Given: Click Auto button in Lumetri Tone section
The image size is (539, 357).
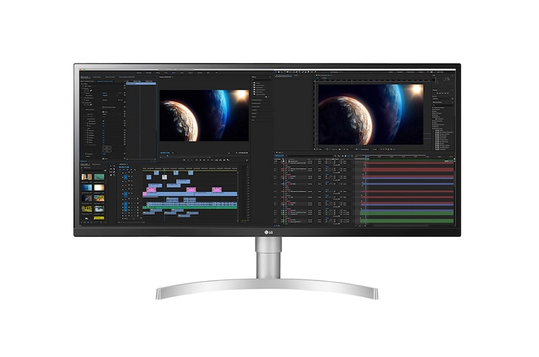Looking at the screenshot, I should click(107, 151).
